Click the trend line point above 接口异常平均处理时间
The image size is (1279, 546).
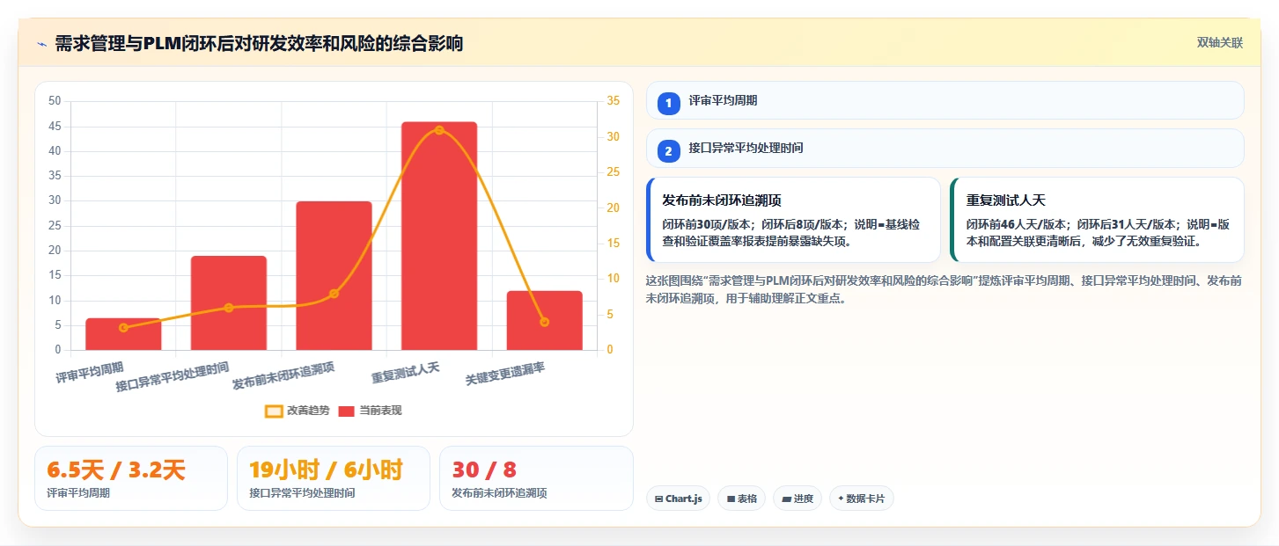coord(229,308)
